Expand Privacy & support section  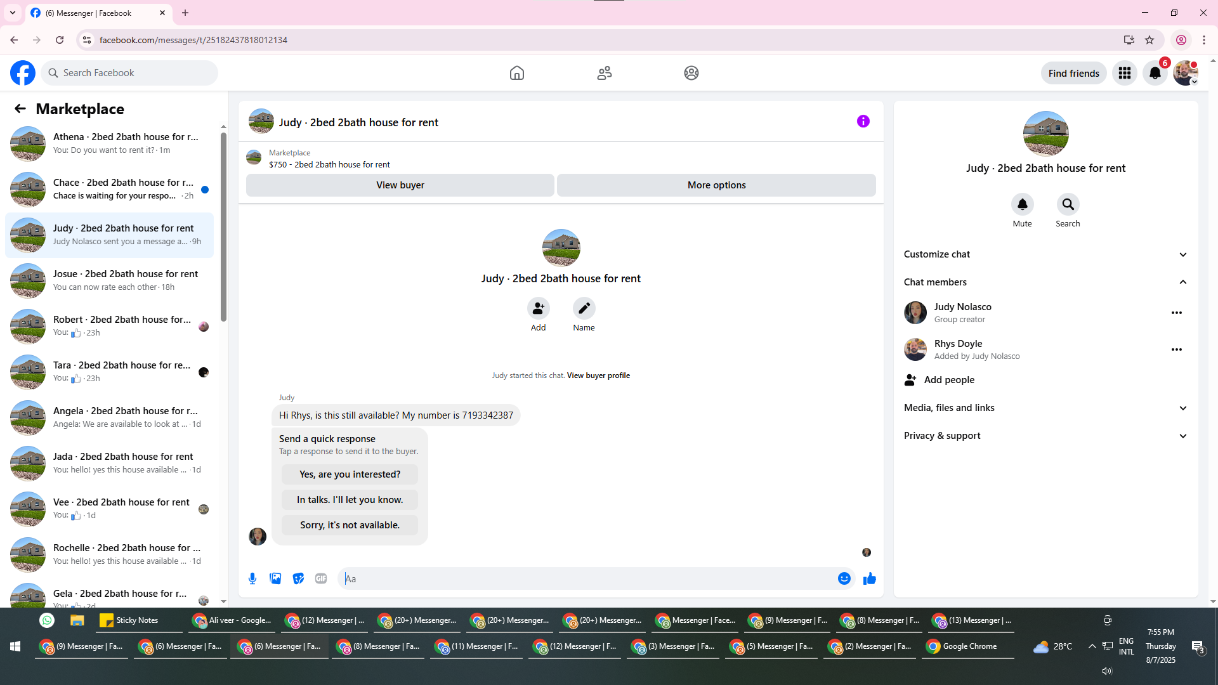click(1045, 436)
